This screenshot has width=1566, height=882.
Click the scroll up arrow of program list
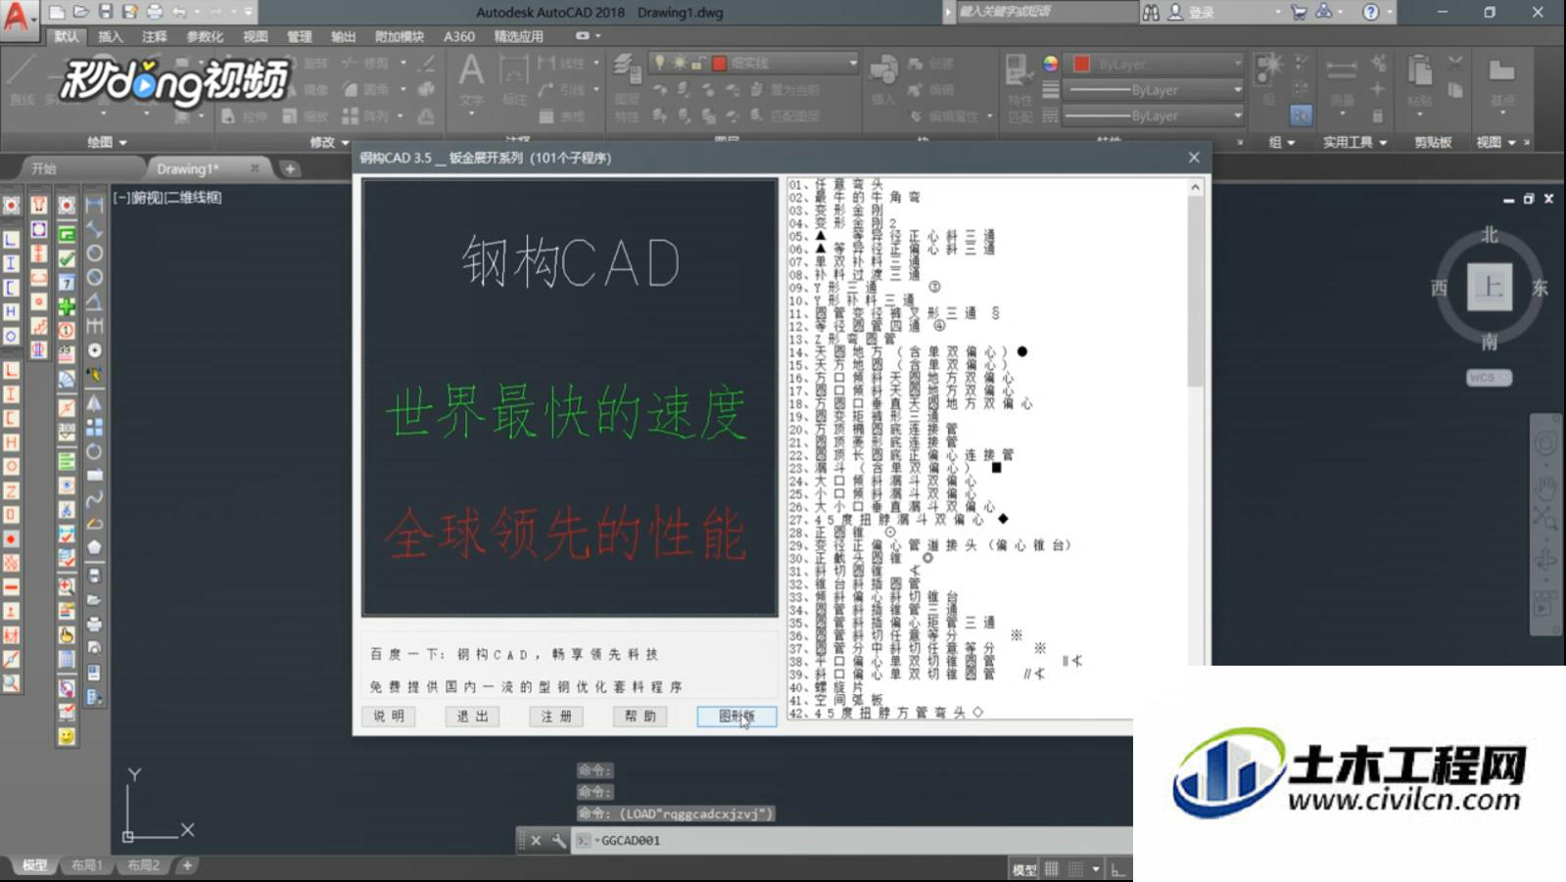click(1195, 187)
